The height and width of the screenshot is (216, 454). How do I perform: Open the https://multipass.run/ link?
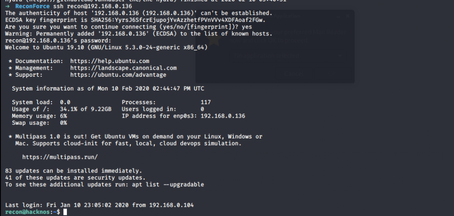(60, 157)
